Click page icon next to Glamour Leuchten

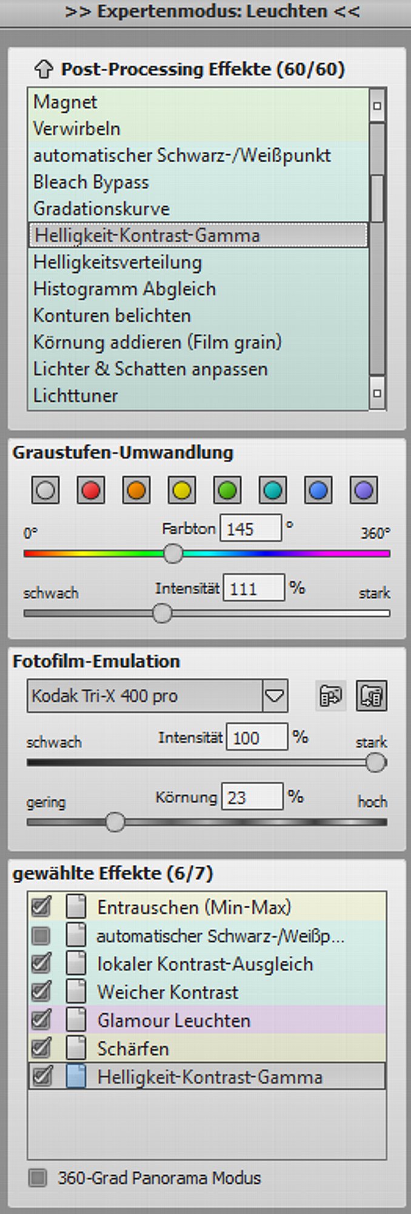pos(76,1020)
